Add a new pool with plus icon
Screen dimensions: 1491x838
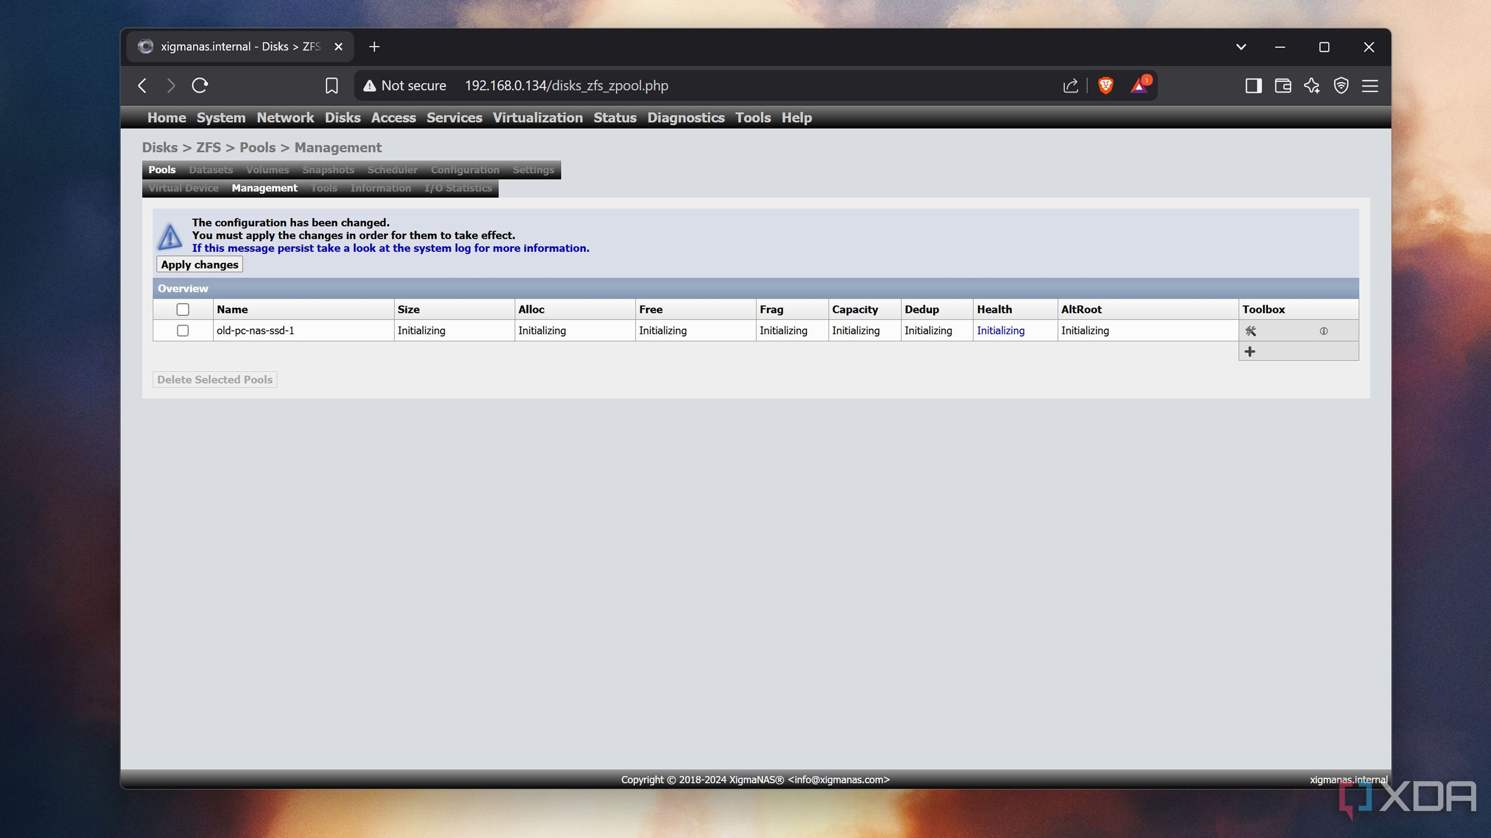click(x=1249, y=351)
